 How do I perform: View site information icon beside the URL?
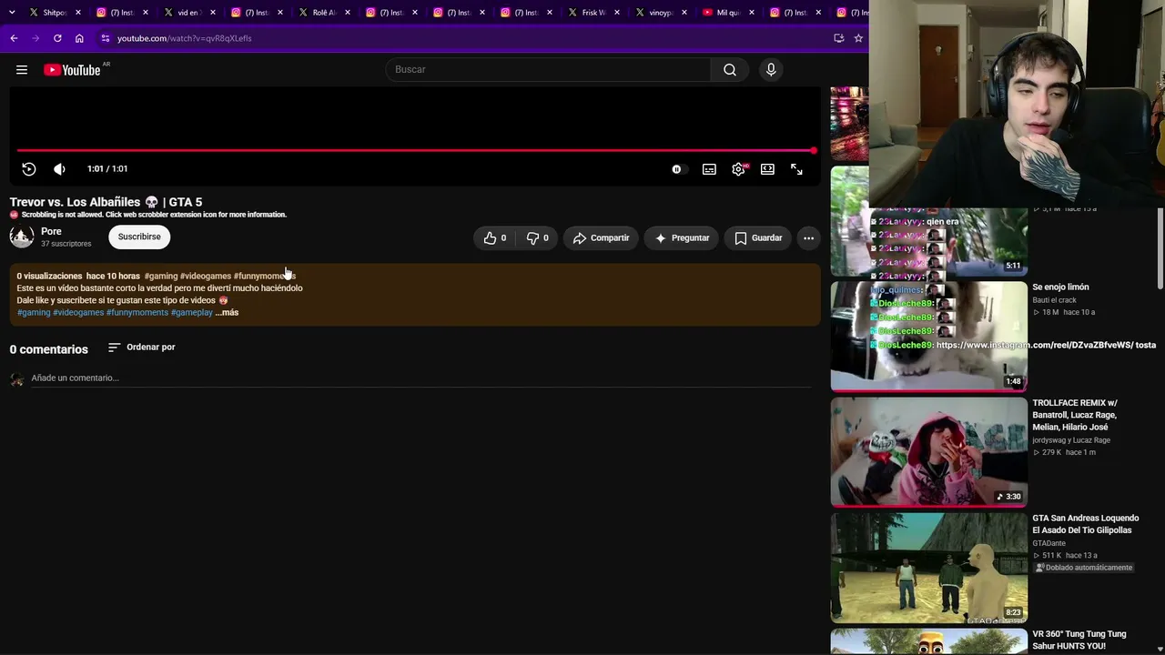pos(106,38)
